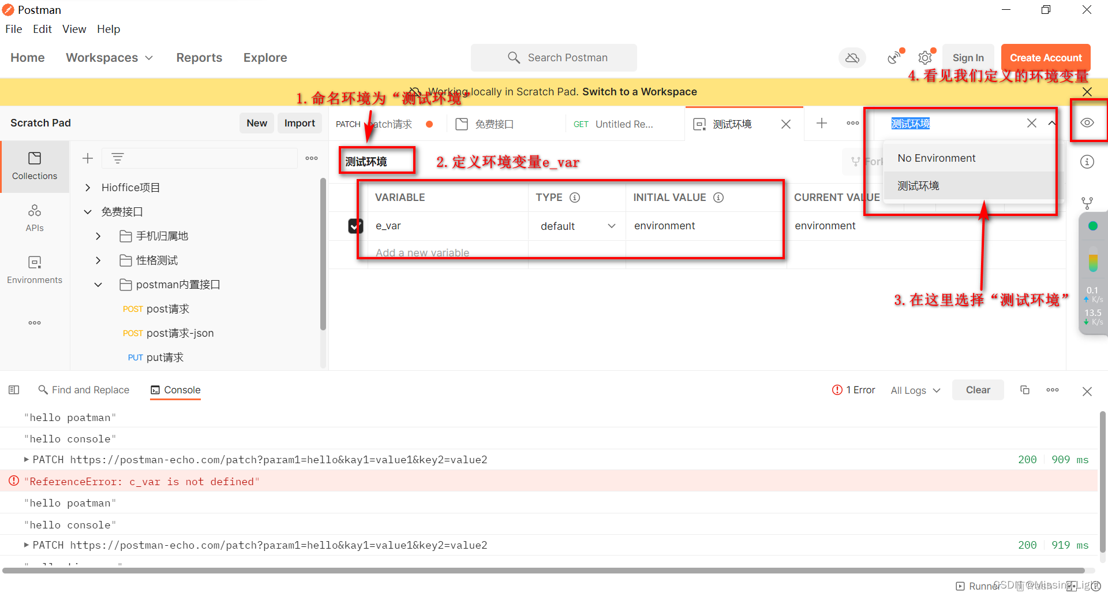
Task: Click the Add a new variable field
Action: click(x=422, y=252)
